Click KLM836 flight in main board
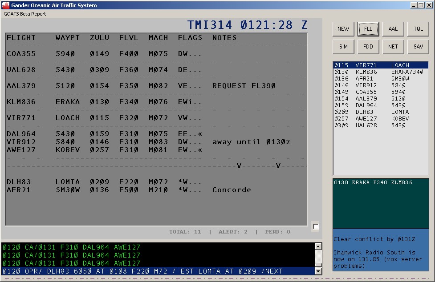435x282 pixels. tap(21, 102)
